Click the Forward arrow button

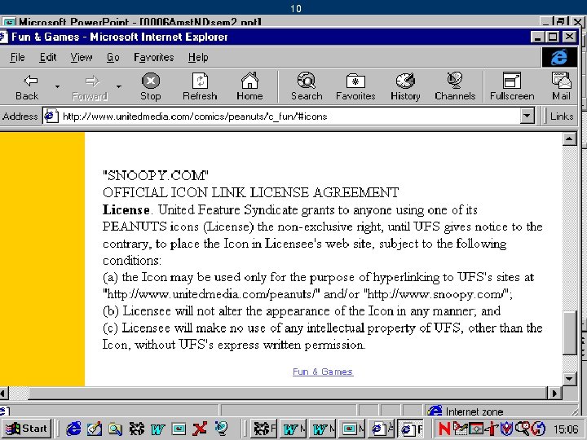(x=90, y=87)
